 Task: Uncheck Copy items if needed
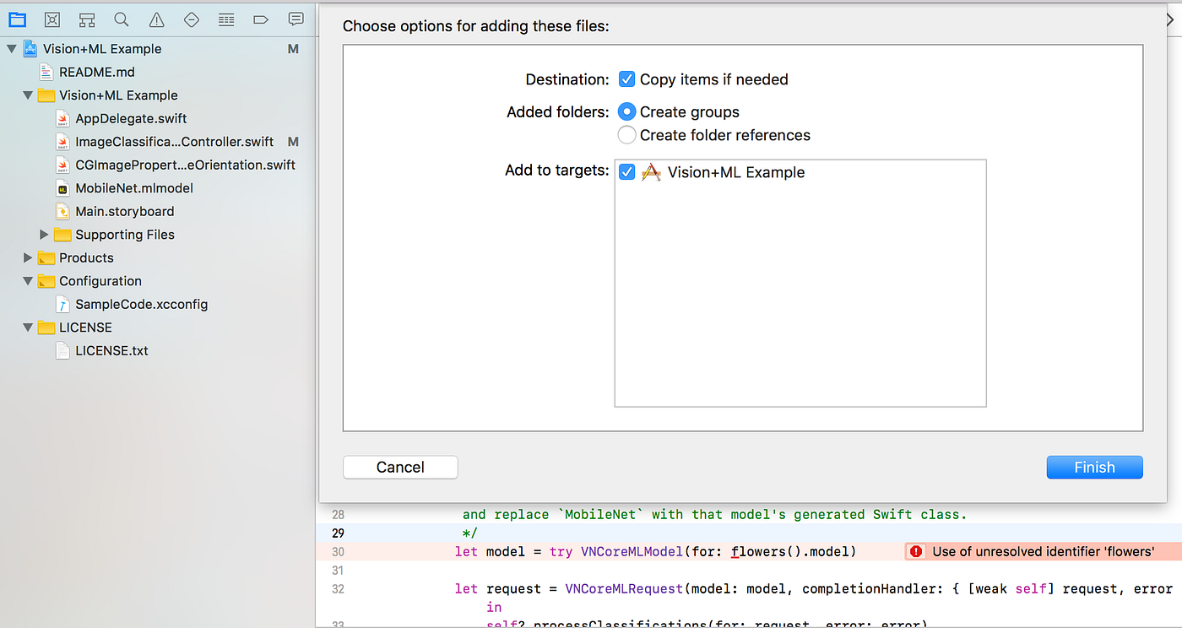(626, 79)
